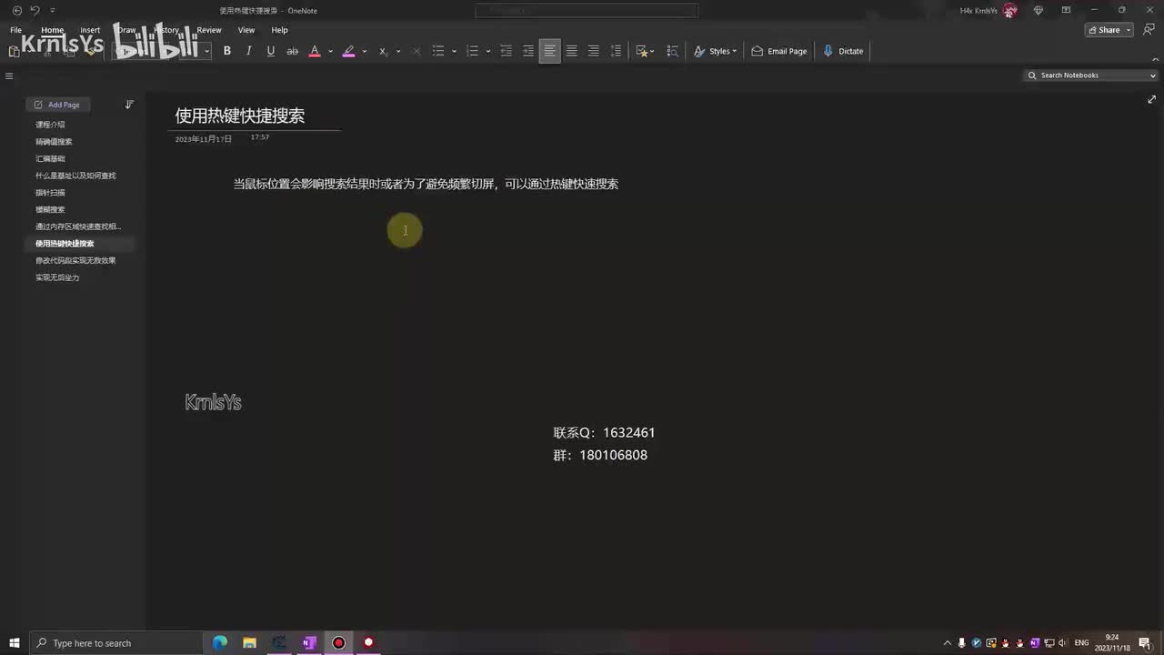The width and height of the screenshot is (1164, 655).
Task: Open the page 课程介绍
Action: pos(50,125)
